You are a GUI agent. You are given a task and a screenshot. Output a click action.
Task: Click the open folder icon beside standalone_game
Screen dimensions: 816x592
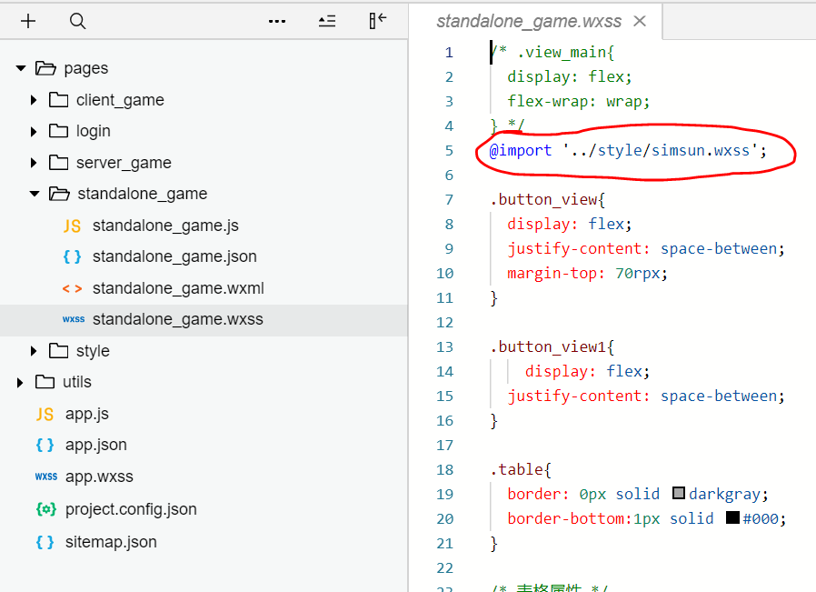pos(59,194)
